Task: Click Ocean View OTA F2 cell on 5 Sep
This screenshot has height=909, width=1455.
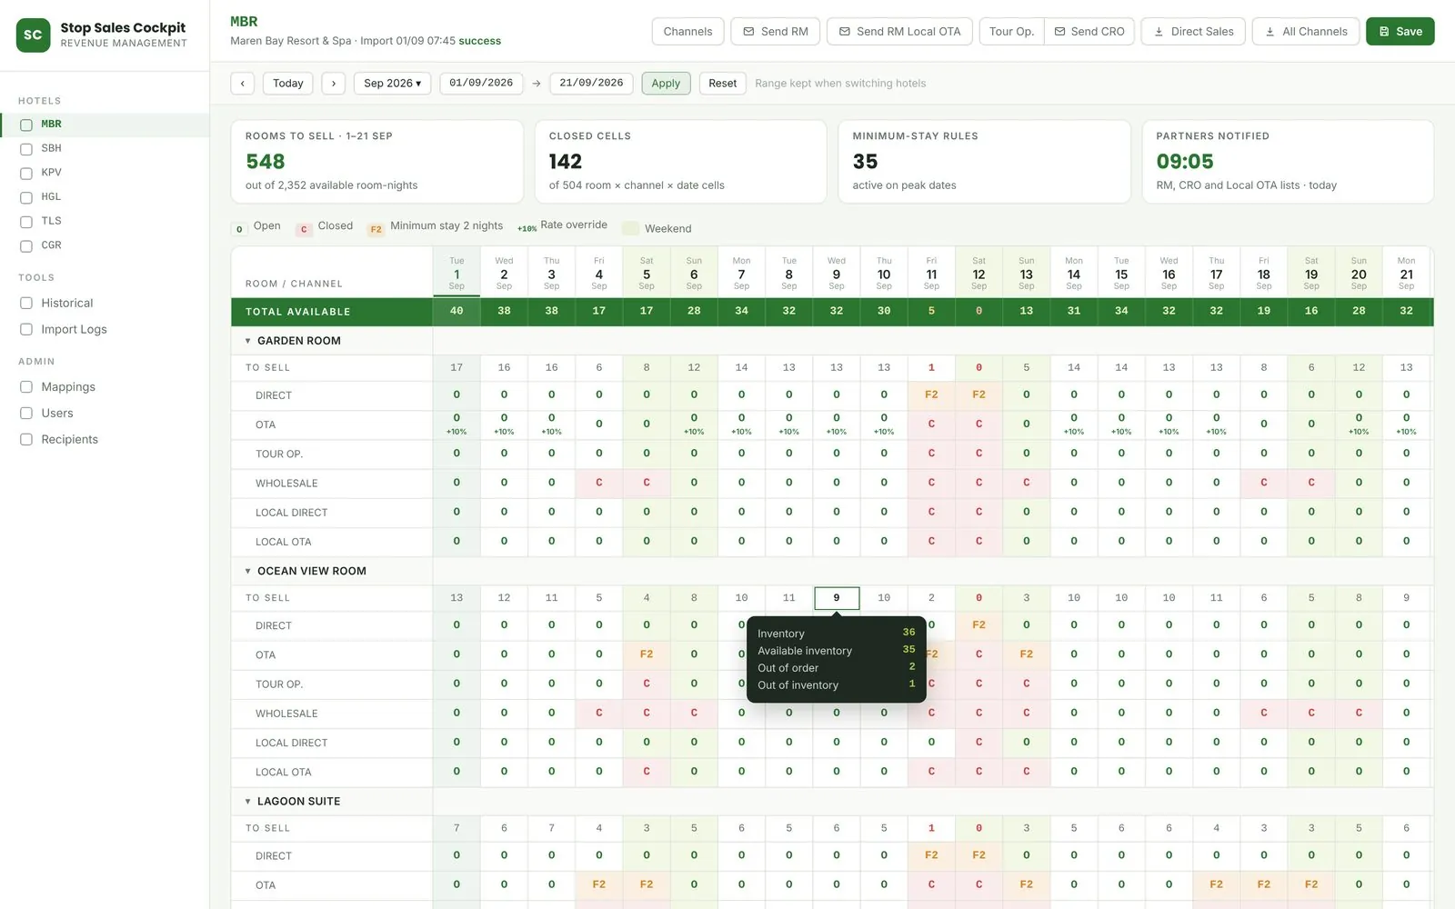Action: [x=647, y=654]
